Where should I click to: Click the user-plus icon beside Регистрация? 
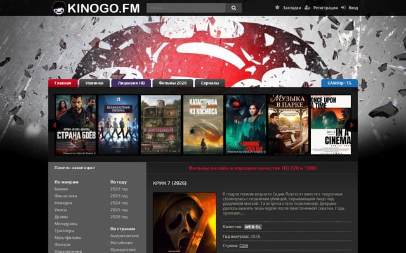307,8
